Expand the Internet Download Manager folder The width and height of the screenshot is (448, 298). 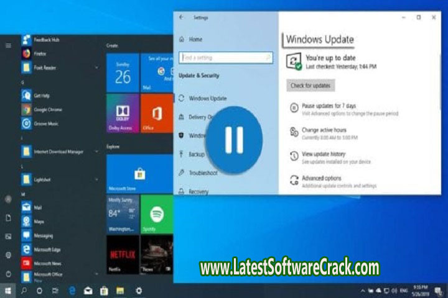click(97, 151)
